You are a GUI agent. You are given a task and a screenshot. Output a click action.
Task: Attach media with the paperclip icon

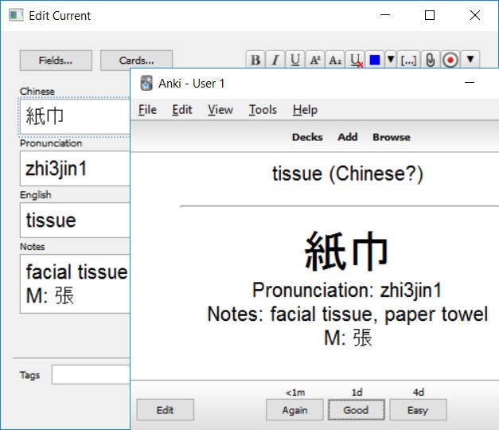click(x=430, y=60)
